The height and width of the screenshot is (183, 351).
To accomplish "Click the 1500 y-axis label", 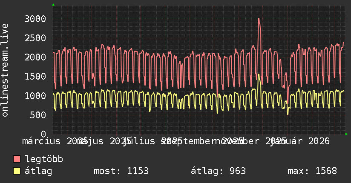I will [35, 77].
